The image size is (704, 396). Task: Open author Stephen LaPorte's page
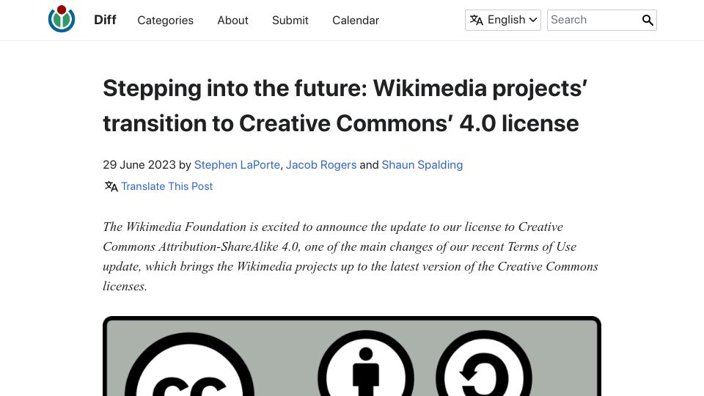click(x=237, y=165)
